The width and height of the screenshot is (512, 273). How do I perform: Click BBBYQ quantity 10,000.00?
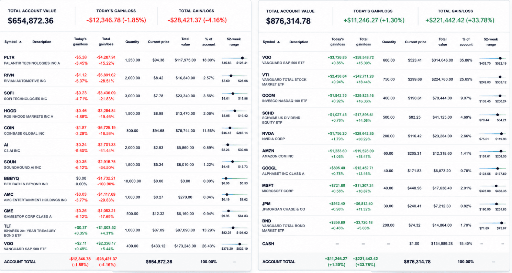pos(132,181)
